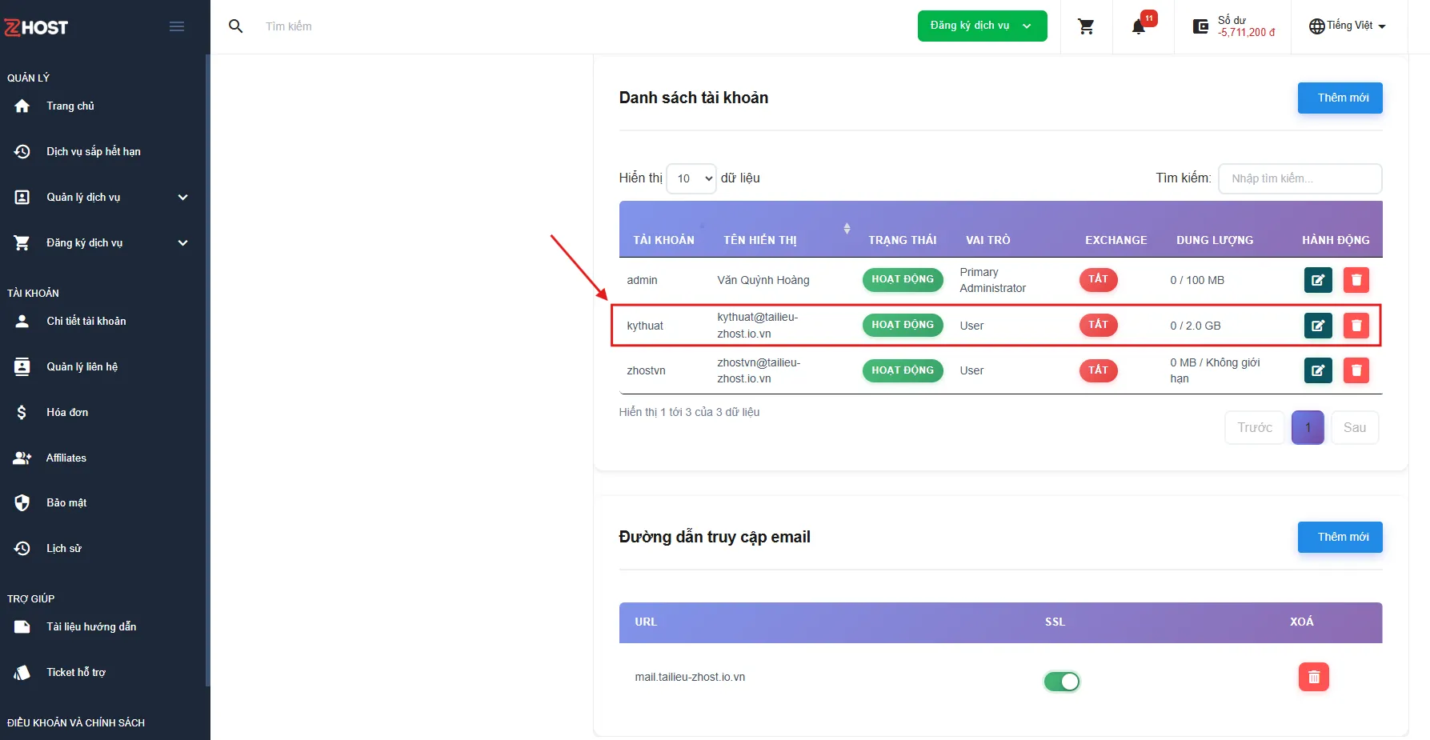The height and width of the screenshot is (740, 1430).
Task: Click the Trang chủ home icon
Action: (x=22, y=106)
